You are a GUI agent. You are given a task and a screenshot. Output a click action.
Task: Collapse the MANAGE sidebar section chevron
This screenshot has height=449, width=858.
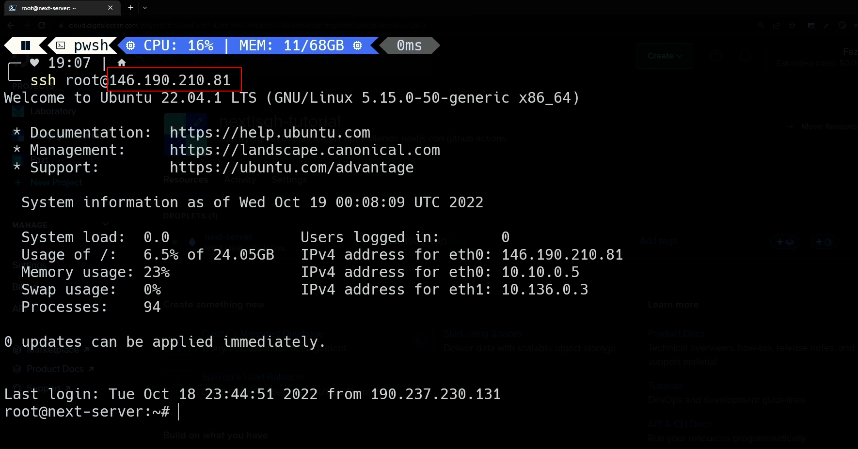[106, 224]
